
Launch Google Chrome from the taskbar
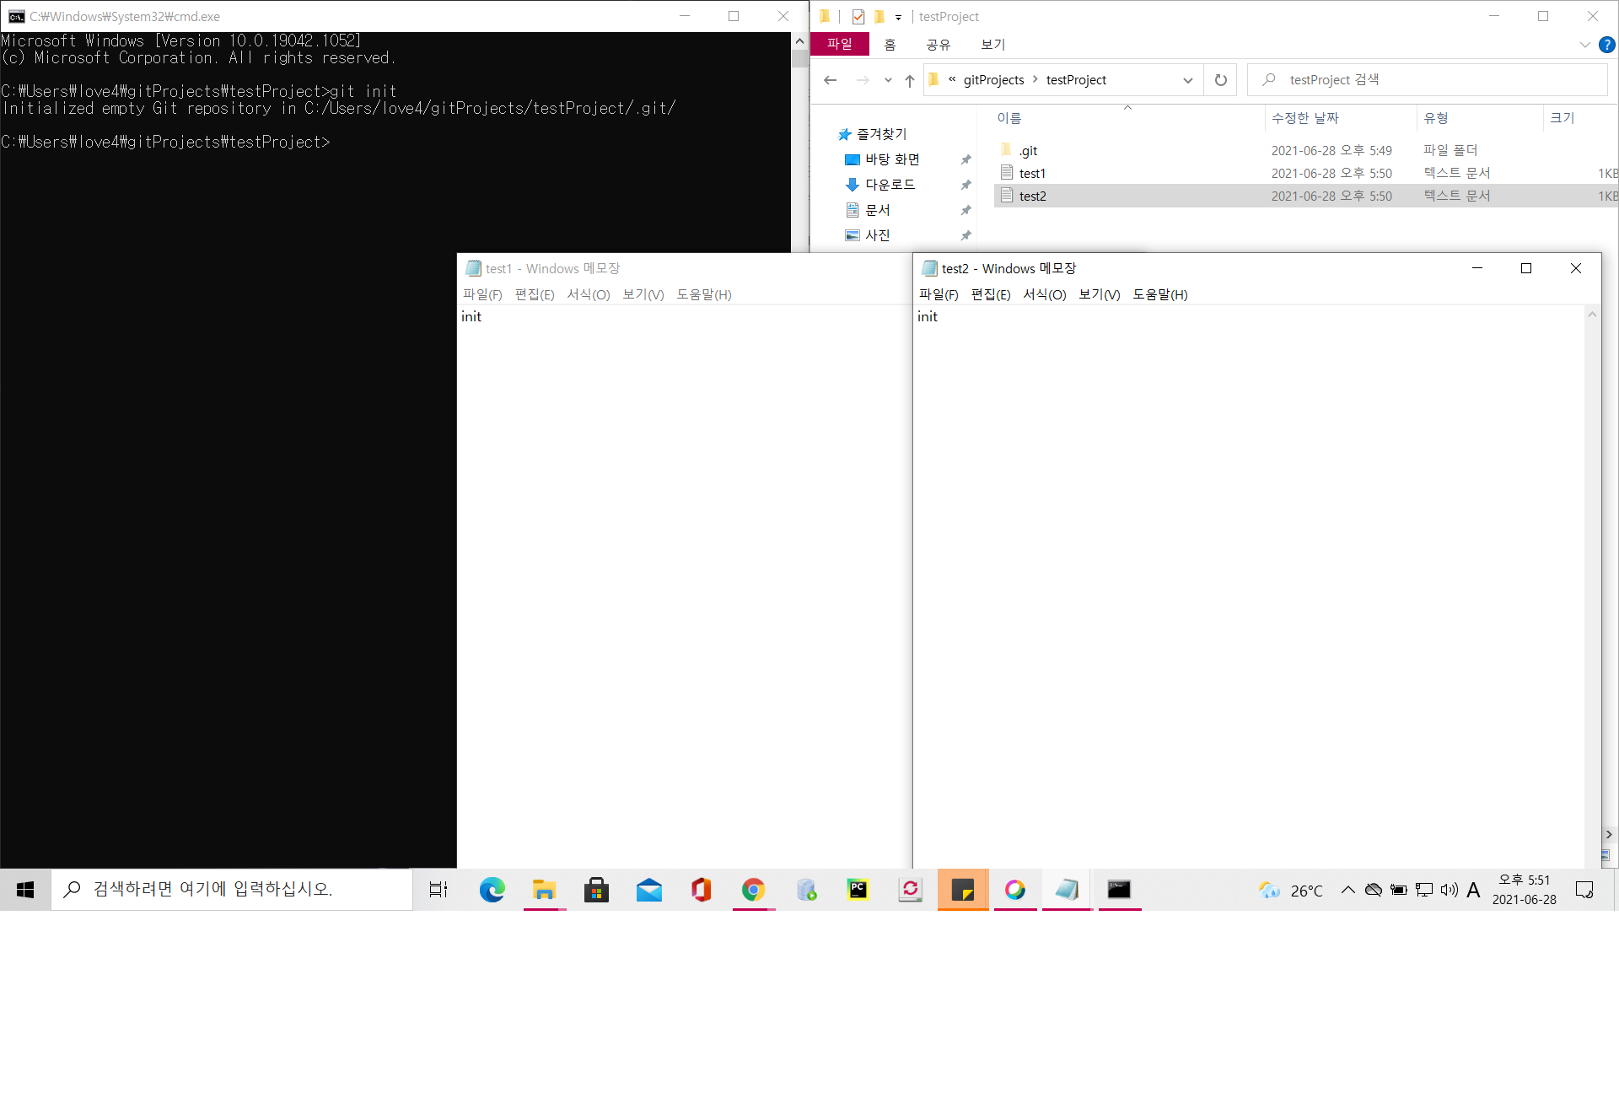point(753,889)
